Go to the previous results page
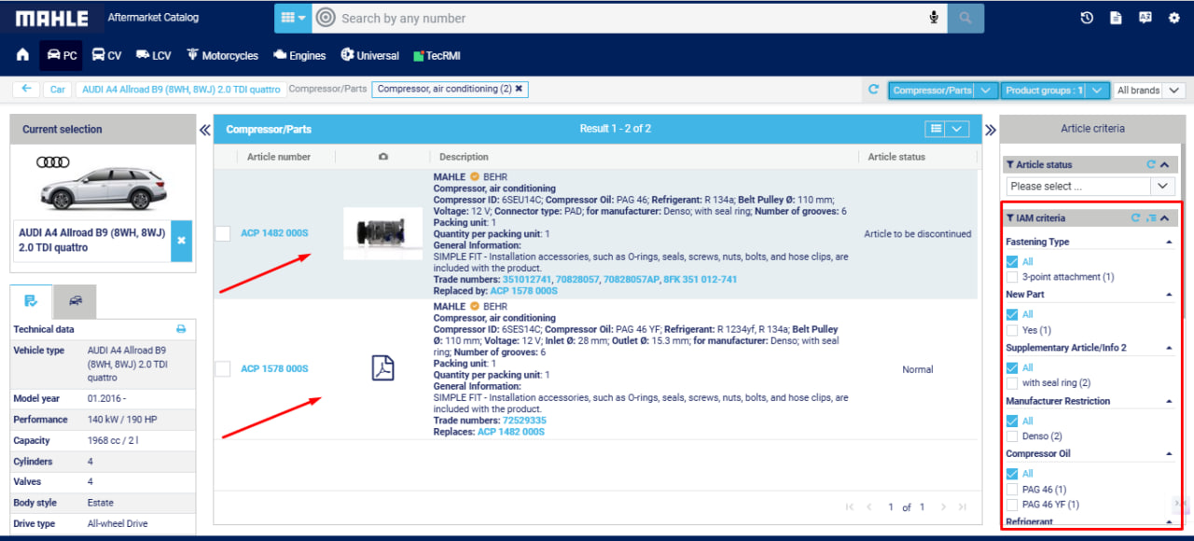Image resolution: width=1194 pixels, height=541 pixels. click(x=869, y=507)
